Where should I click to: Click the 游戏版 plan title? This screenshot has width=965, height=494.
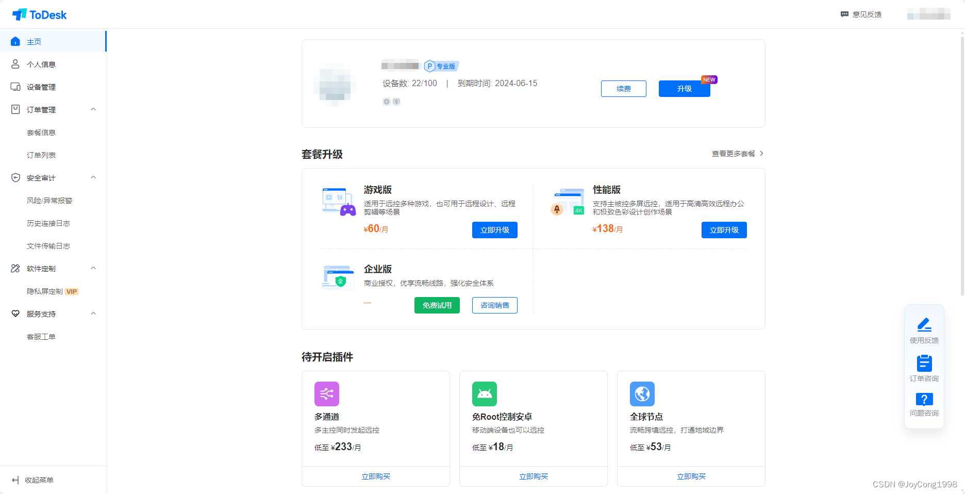click(378, 190)
